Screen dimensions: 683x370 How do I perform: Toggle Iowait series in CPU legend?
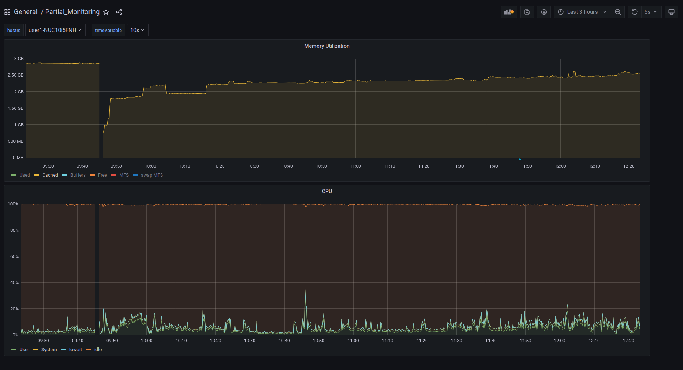point(75,350)
